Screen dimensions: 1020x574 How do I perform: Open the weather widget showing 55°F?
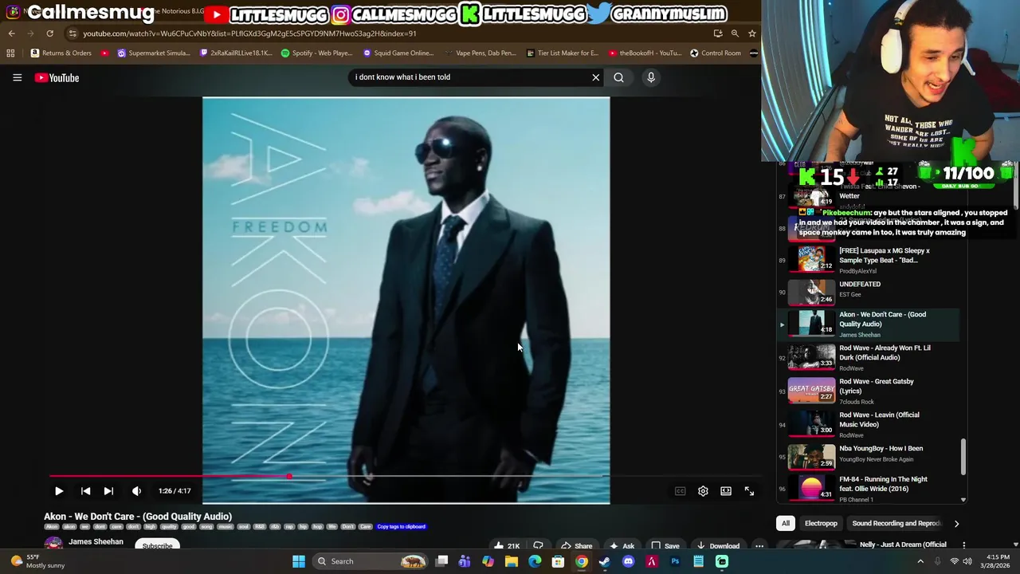tap(37, 561)
